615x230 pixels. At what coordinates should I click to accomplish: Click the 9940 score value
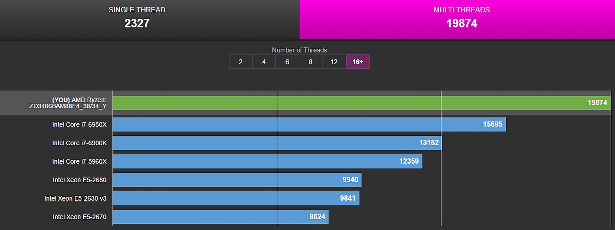350,180
